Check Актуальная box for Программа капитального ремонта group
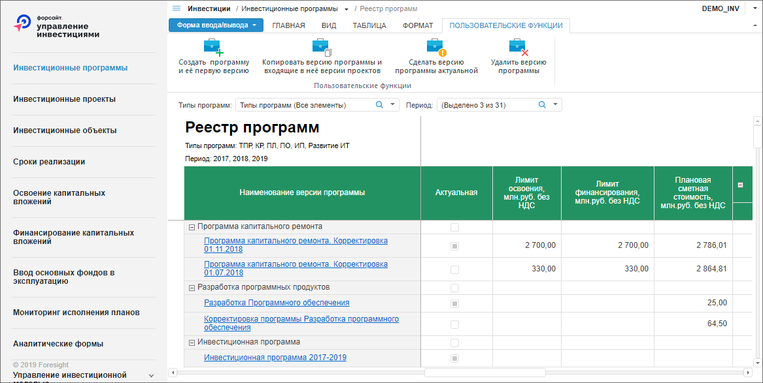Viewport: 763px width, 383px height. tap(454, 227)
